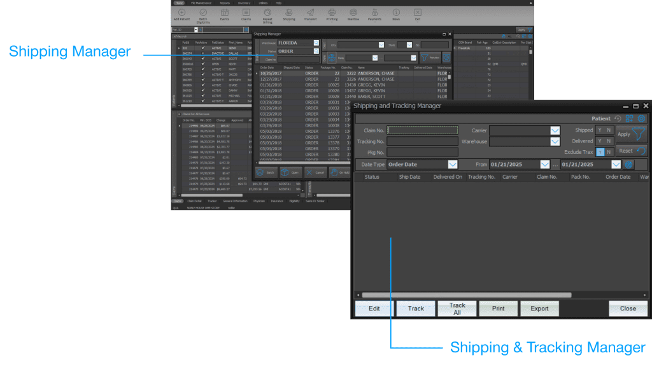Set Shipped to Y in tracking filters
This screenshot has width=652, height=374.
[x=599, y=130]
